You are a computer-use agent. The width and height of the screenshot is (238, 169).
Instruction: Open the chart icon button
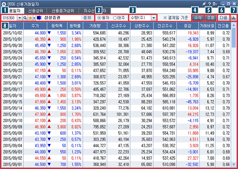click(234, 18)
